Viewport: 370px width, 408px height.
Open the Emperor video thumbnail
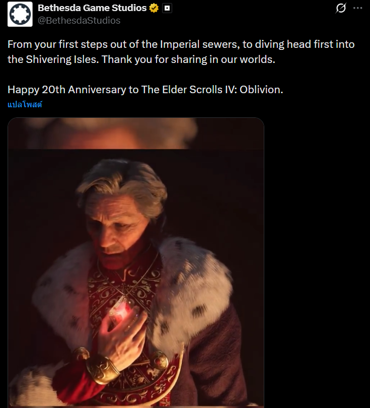136,263
